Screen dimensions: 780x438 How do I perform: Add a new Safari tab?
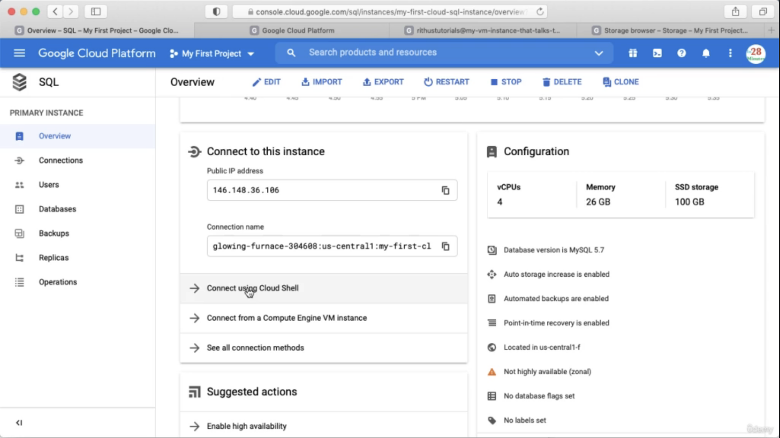(771, 30)
